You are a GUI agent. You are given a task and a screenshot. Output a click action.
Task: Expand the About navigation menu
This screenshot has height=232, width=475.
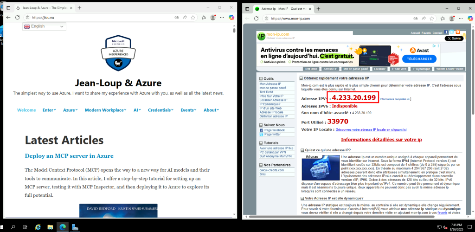(x=212, y=110)
